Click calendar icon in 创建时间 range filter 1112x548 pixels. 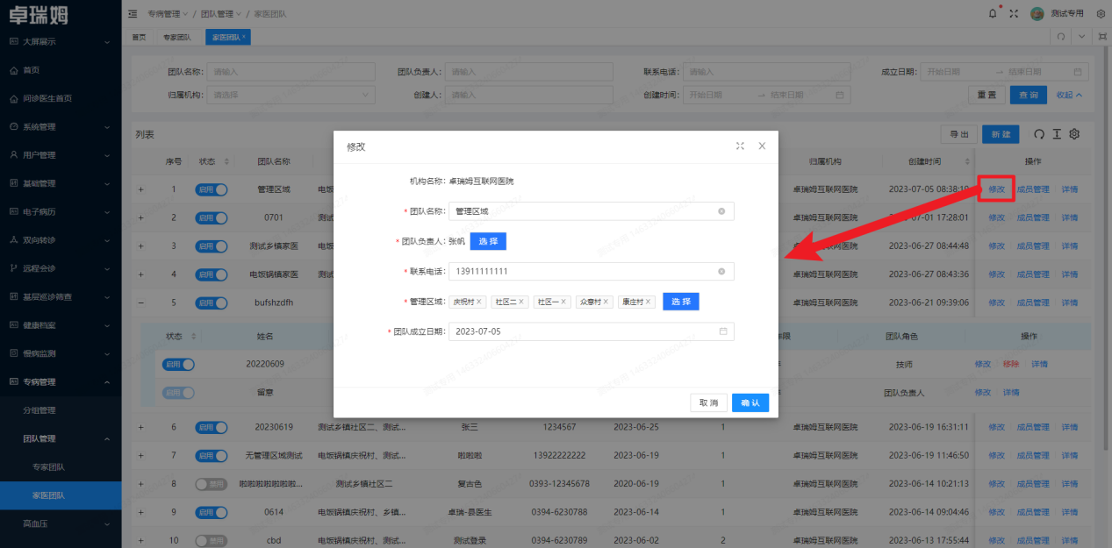(839, 95)
